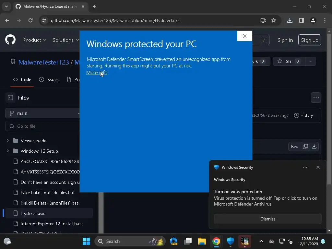Close the Hydrzert.exe browser tab
Viewport: 332px width, 249px height.
[83, 6]
